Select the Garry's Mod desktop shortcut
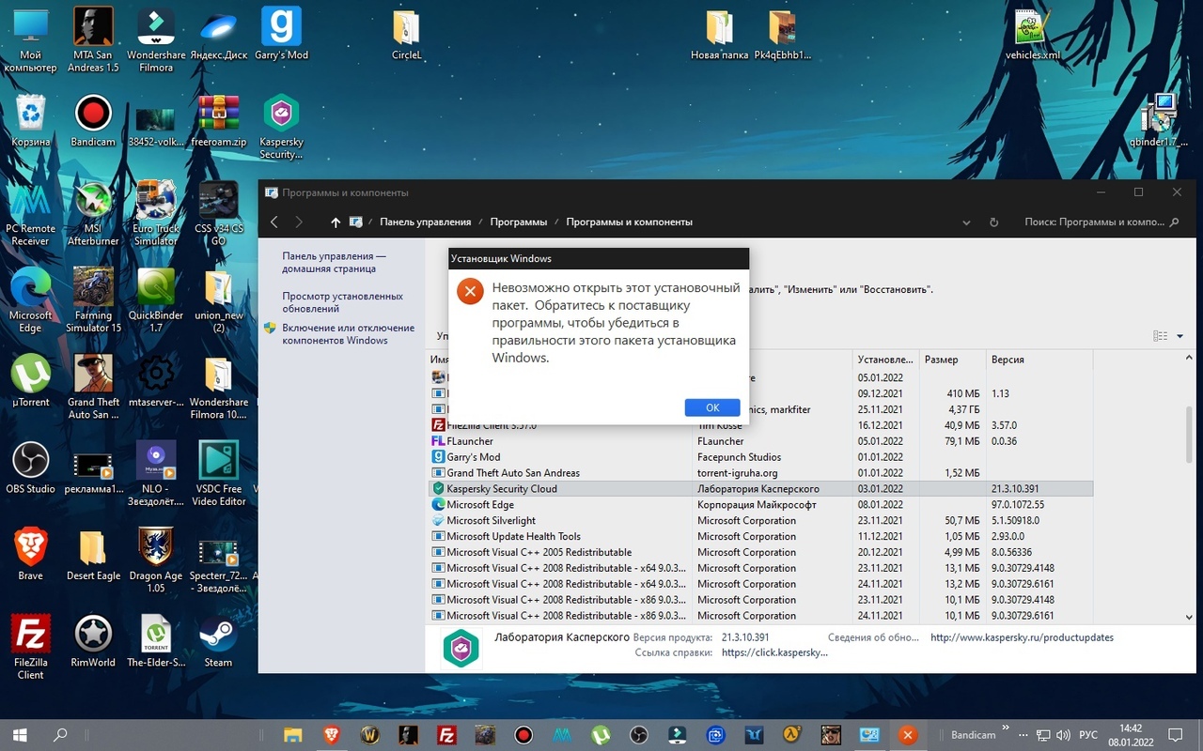 [281, 34]
